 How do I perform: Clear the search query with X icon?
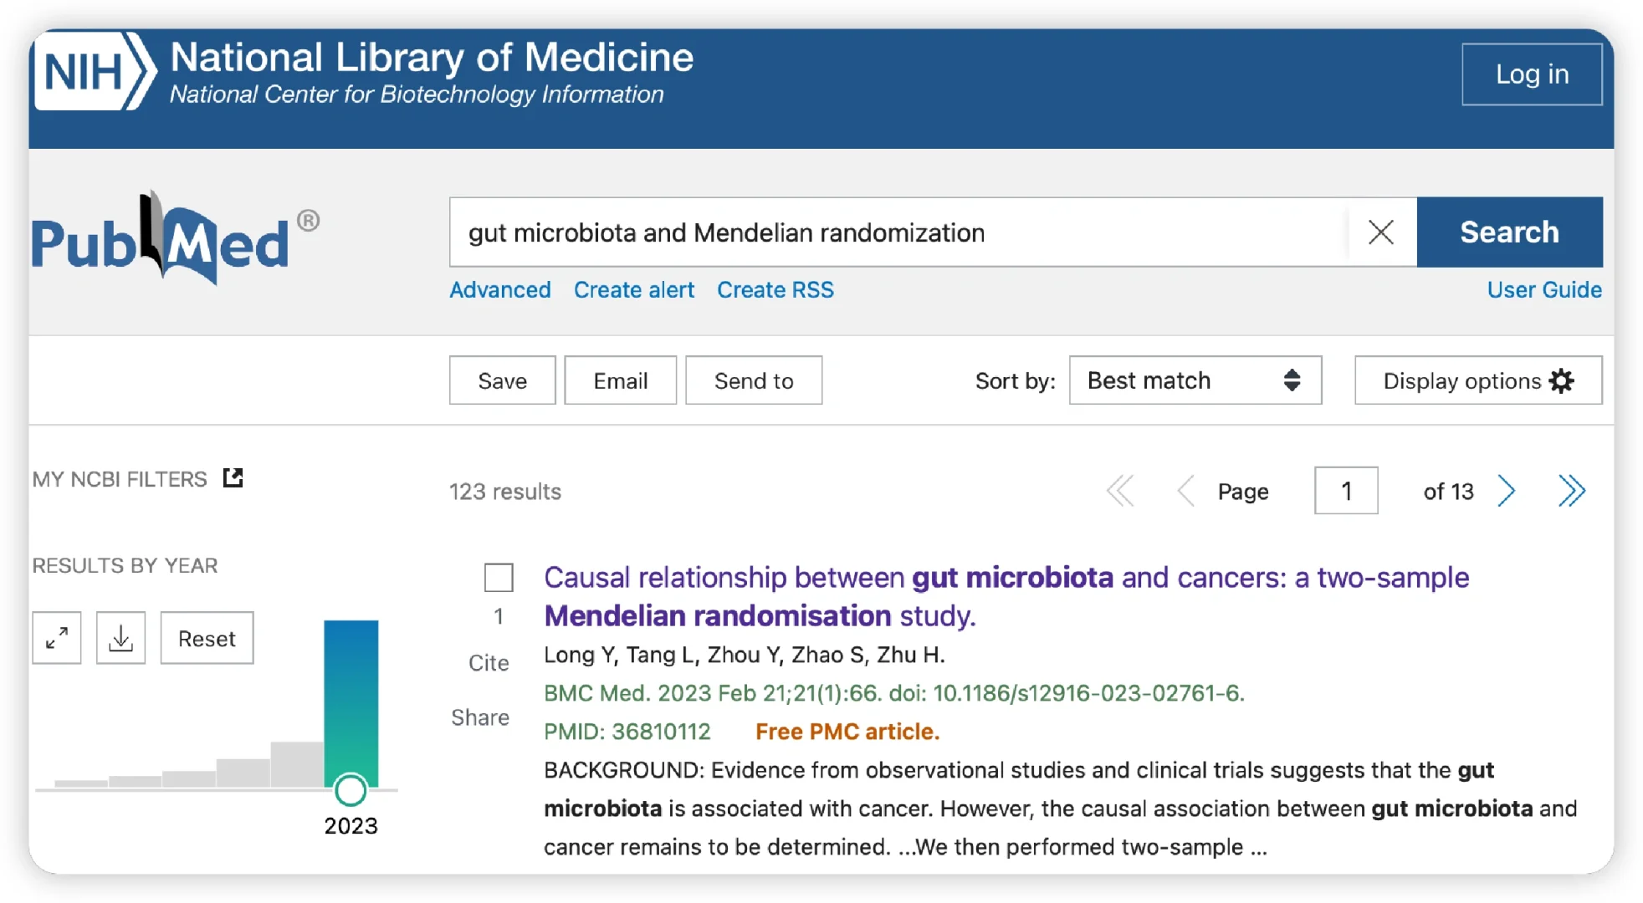point(1380,232)
